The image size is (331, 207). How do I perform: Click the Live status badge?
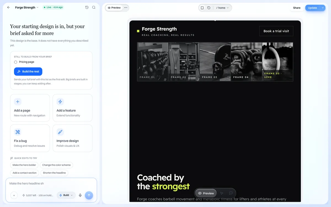53,7
